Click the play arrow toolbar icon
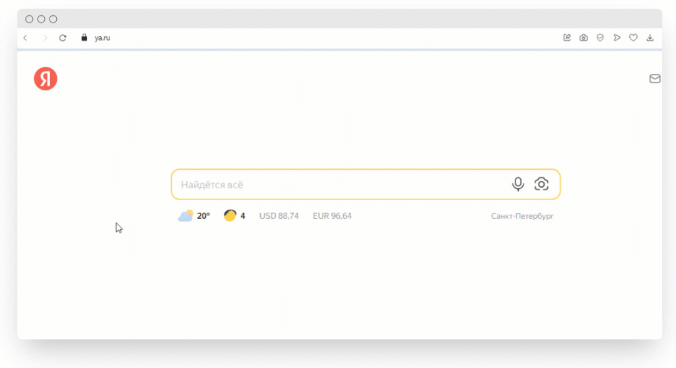676x368 pixels. (617, 38)
